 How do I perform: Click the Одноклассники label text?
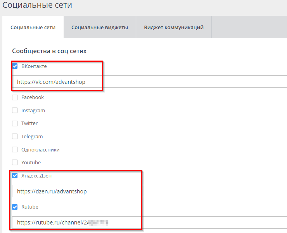pos(40,150)
